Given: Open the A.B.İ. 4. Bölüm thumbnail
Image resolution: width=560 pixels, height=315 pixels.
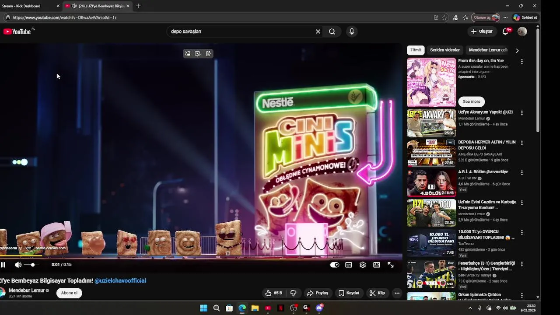Looking at the screenshot, I should (x=431, y=183).
